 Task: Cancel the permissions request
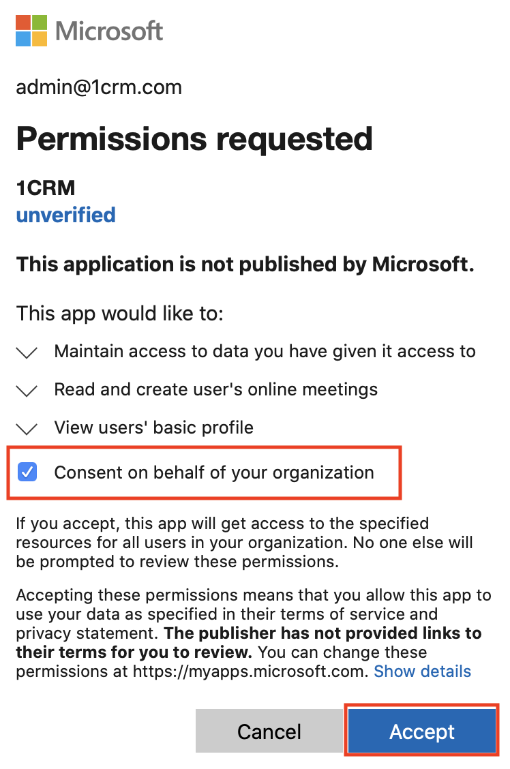(x=269, y=732)
